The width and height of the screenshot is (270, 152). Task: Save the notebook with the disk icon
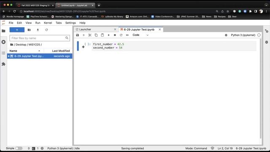(78, 35)
